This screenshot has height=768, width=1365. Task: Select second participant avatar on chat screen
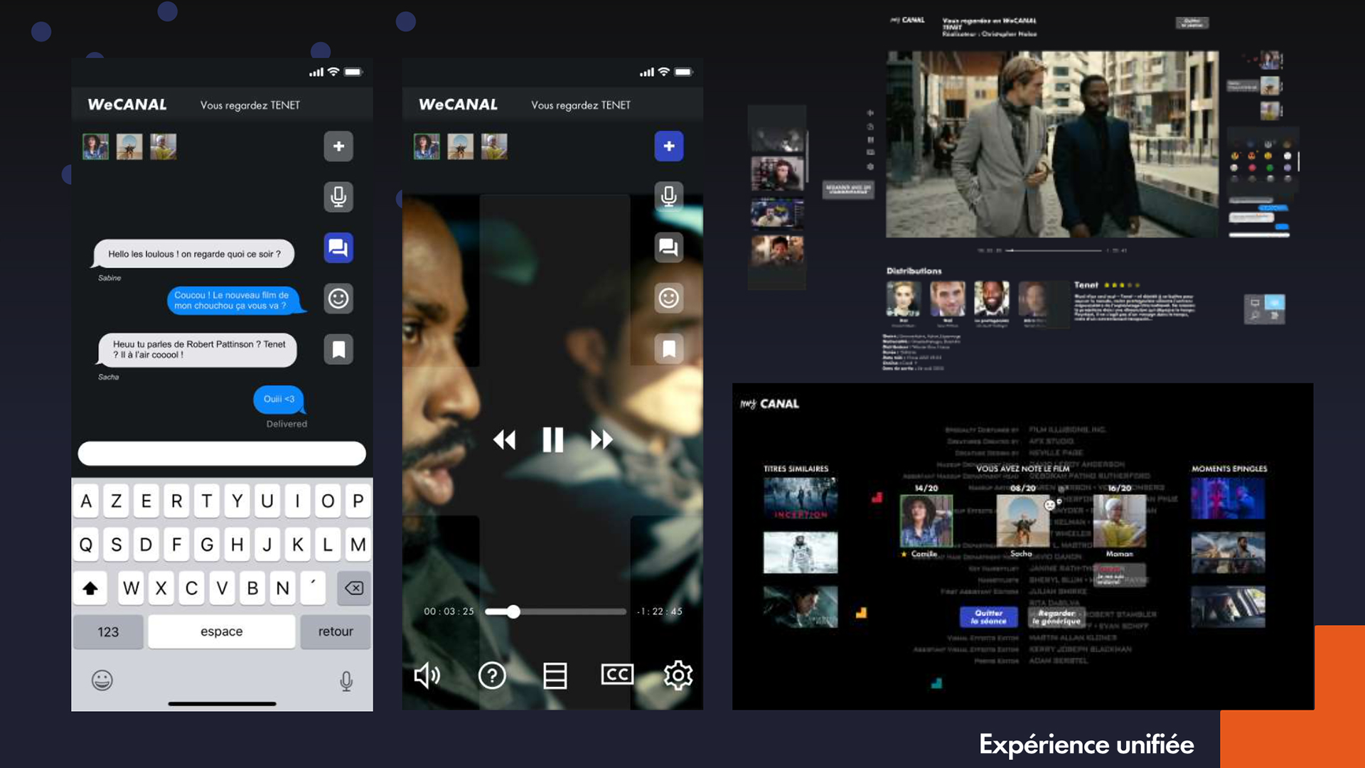click(129, 146)
